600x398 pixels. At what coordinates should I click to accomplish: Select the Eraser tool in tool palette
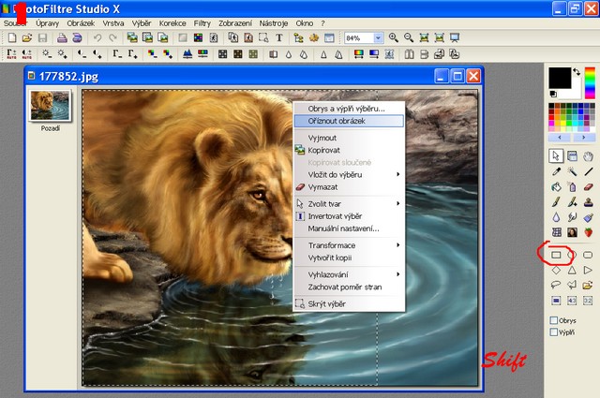(588, 187)
